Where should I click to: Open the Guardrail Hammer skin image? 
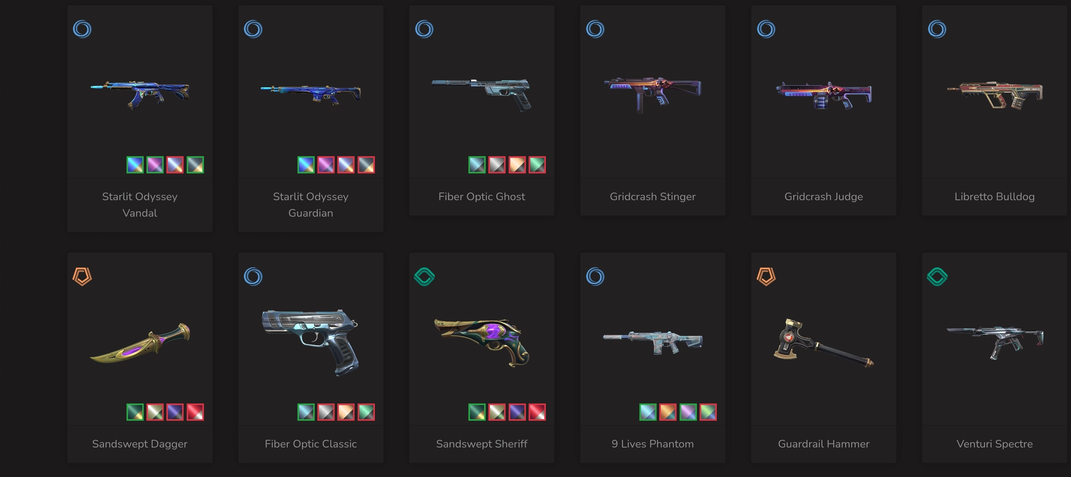point(824,343)
